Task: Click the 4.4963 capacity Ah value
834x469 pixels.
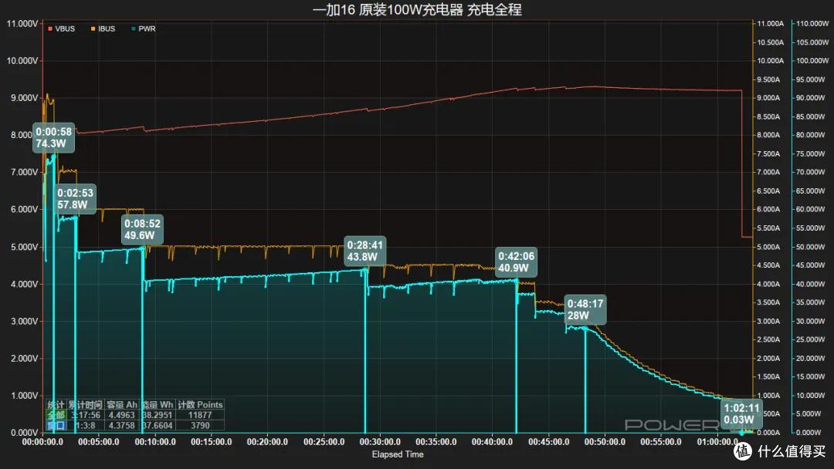Action: pyautogui.click(x=122, y=415)
